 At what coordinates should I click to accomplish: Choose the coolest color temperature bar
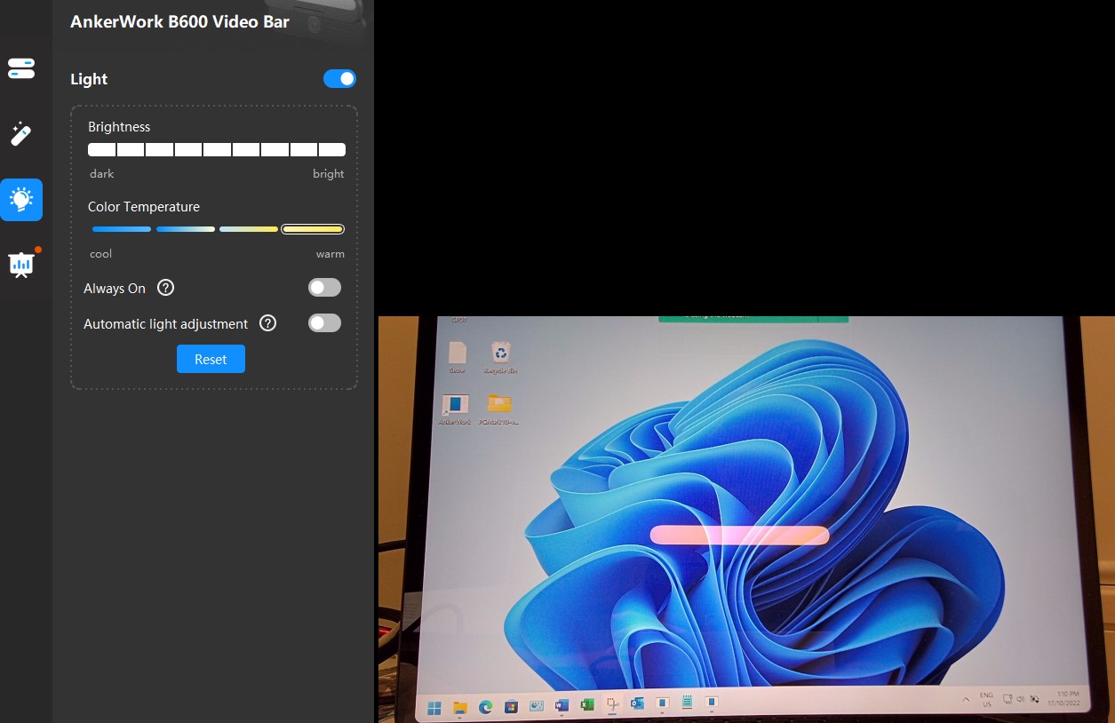[x=122, y=229]
